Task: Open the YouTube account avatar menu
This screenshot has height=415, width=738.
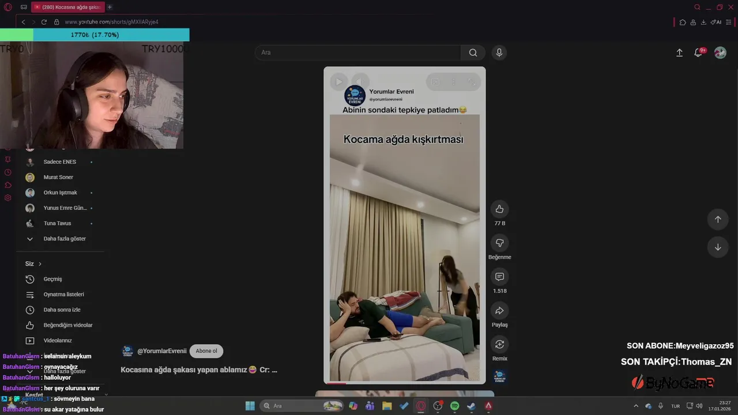Action: coord(720,52)
